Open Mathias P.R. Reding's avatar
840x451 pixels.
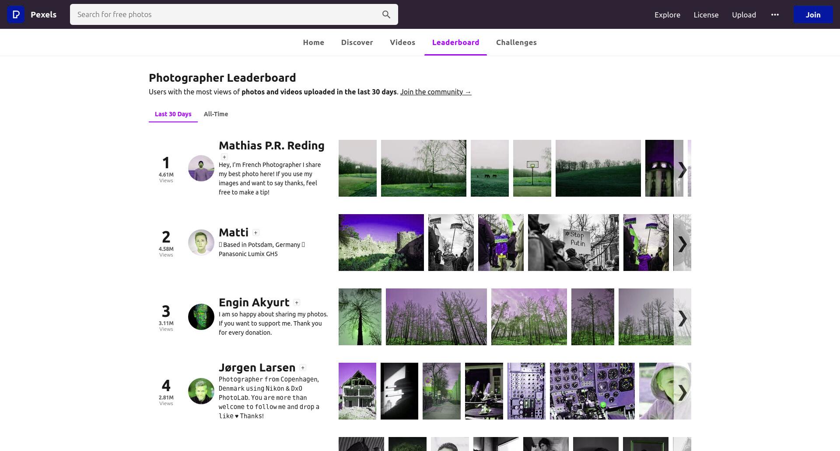(201, 168)
